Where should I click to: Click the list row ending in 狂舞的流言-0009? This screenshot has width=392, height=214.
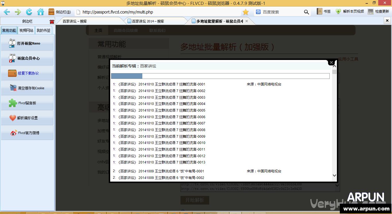pos(159,137)
